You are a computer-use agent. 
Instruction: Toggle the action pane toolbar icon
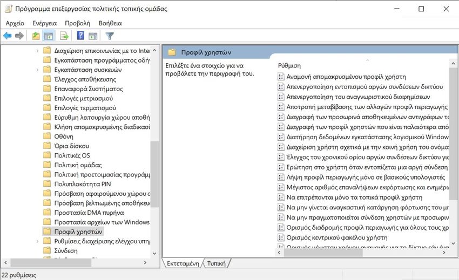pos(93,36)
